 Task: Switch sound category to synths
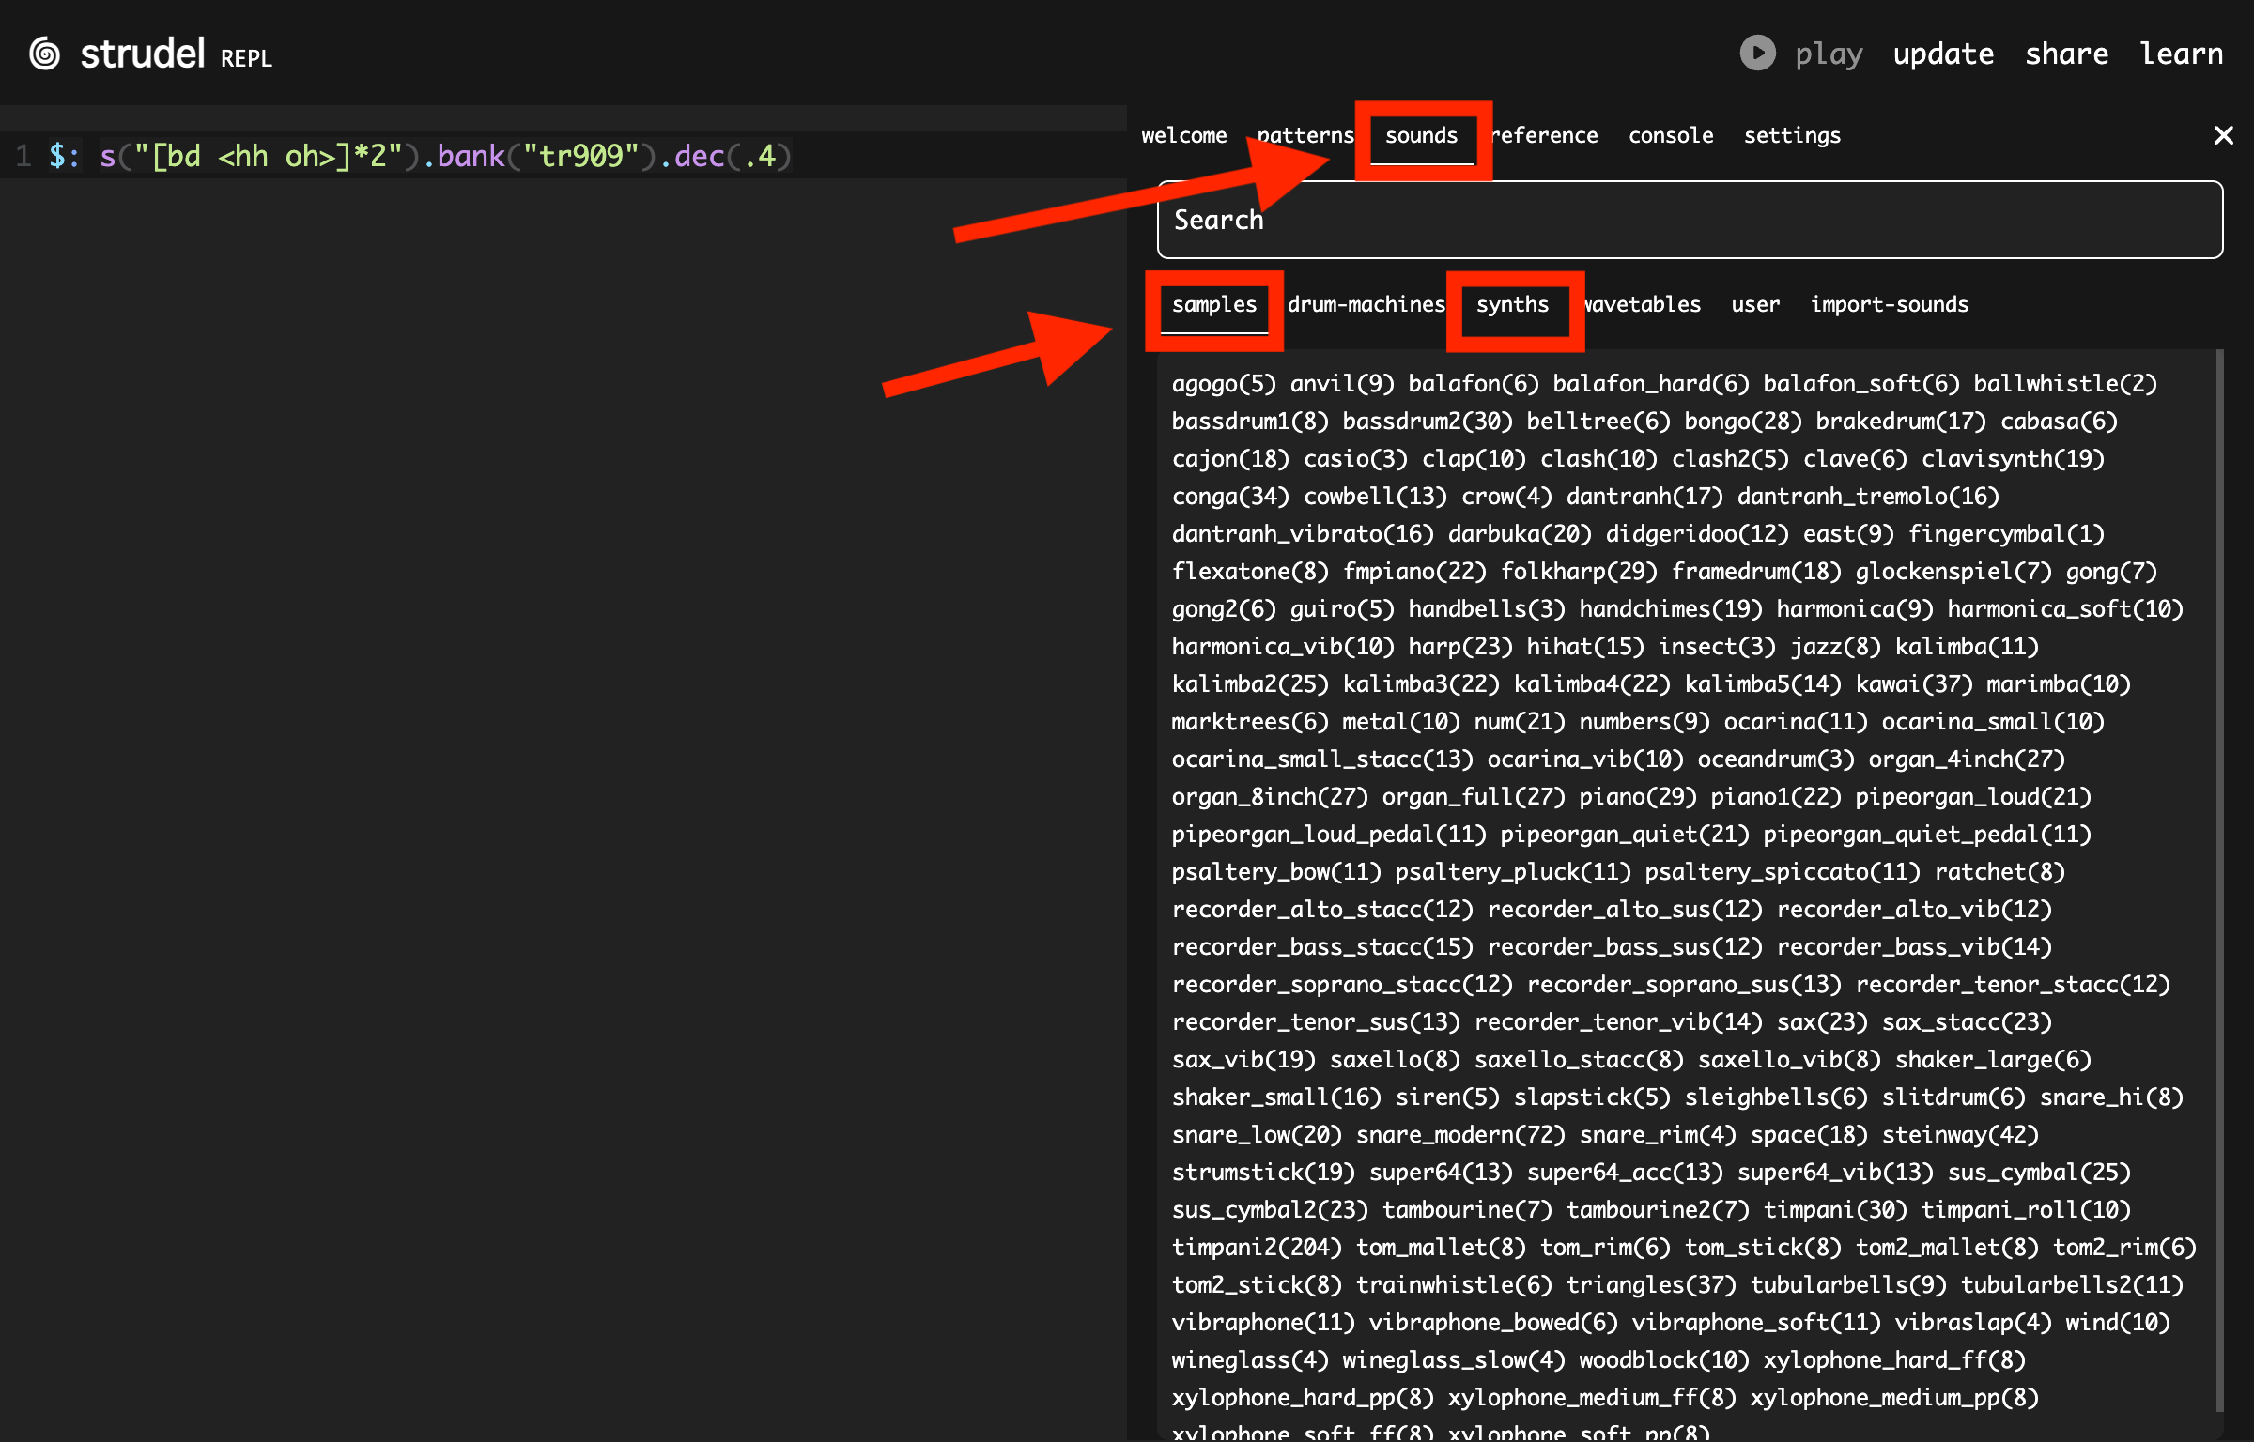[1512, 305]
